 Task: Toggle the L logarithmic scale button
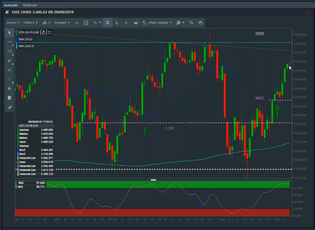[x=117, y=23]
